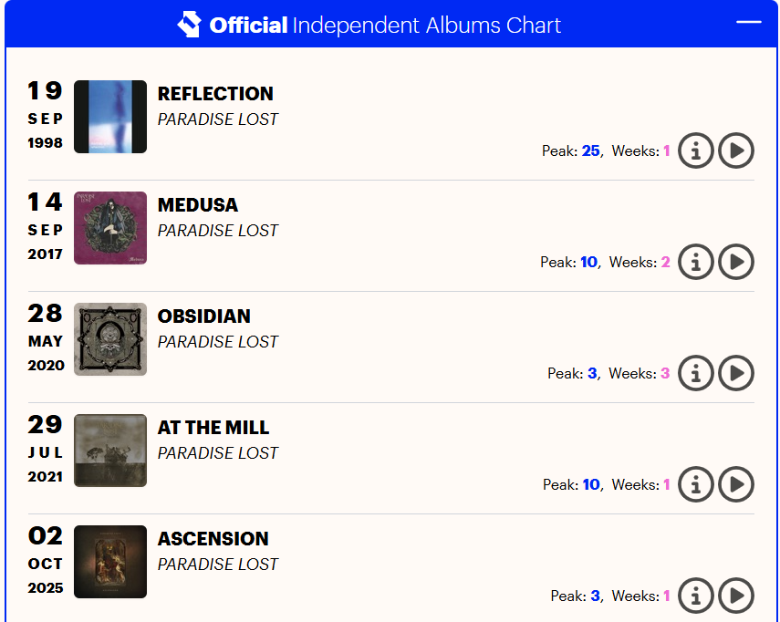The height and width of the screenshot is (622, 780).
Task: Collapse the Official Independent Albums Chart panel
Action: pyautogui.click(x=748, y=22)
